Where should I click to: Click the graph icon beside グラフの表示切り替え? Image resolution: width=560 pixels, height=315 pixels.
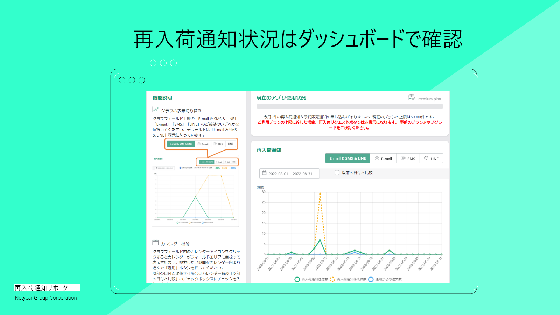coord(155,110)
